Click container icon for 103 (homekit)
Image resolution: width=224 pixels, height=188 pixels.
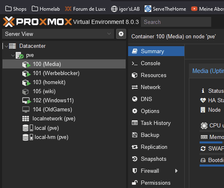coord(26,83)
